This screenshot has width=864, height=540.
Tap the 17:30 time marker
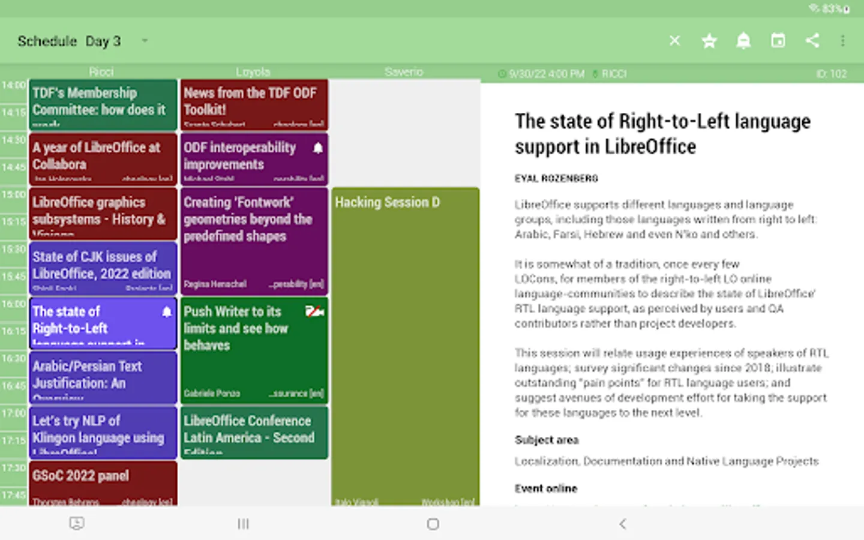tap(13, 468)
